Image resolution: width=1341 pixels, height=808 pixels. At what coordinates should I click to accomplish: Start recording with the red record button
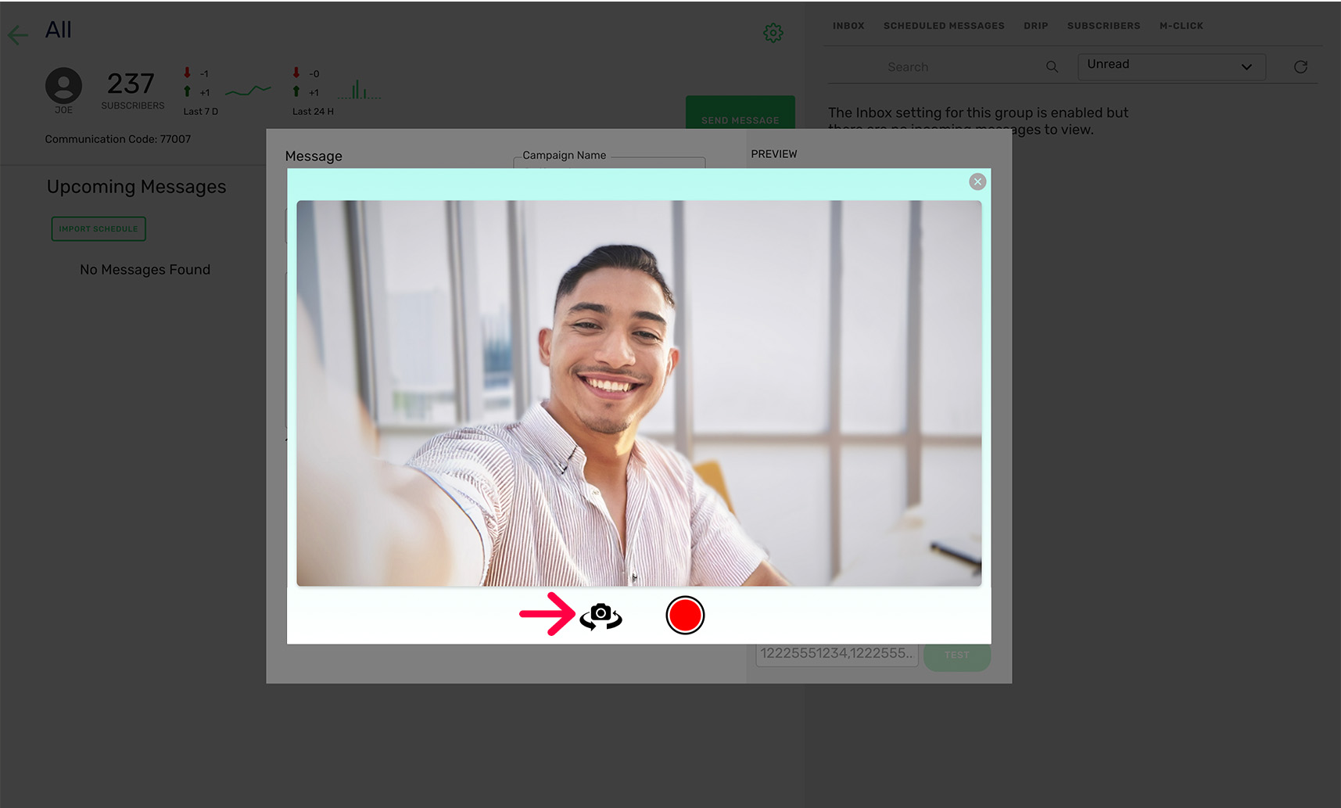click(685, 616)
